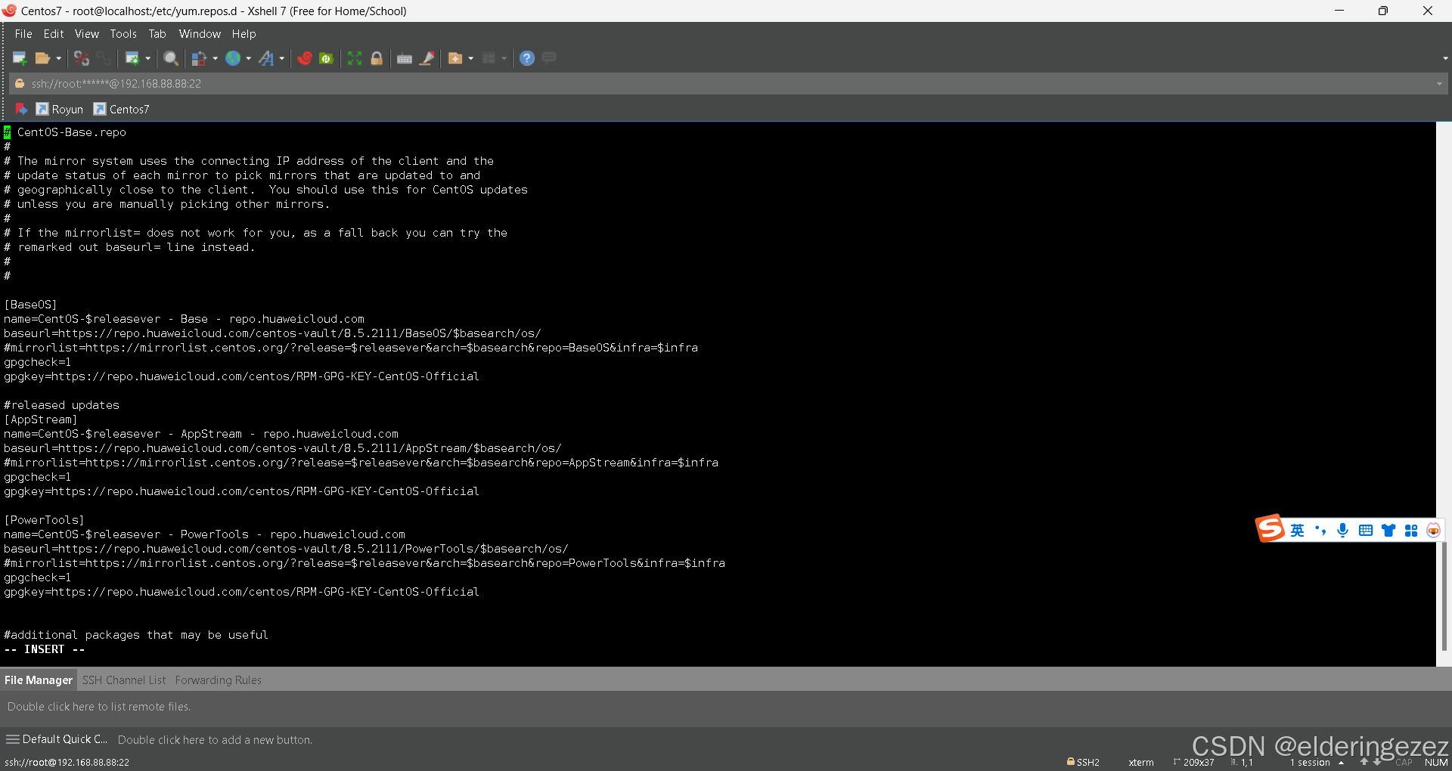Open the Tab menu

pyautogui.click(x=157, y=34)
